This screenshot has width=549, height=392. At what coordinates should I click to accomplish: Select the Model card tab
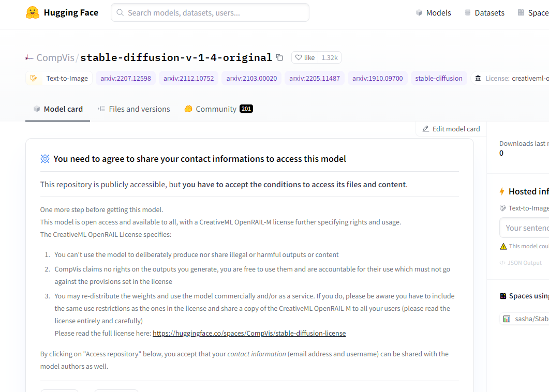click(58, 109)
